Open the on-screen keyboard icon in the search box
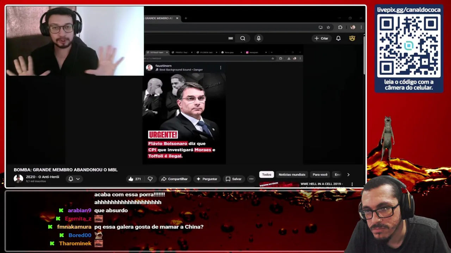Image resolution: width=451 pixels, height=253 pixels. pos(230,38)
